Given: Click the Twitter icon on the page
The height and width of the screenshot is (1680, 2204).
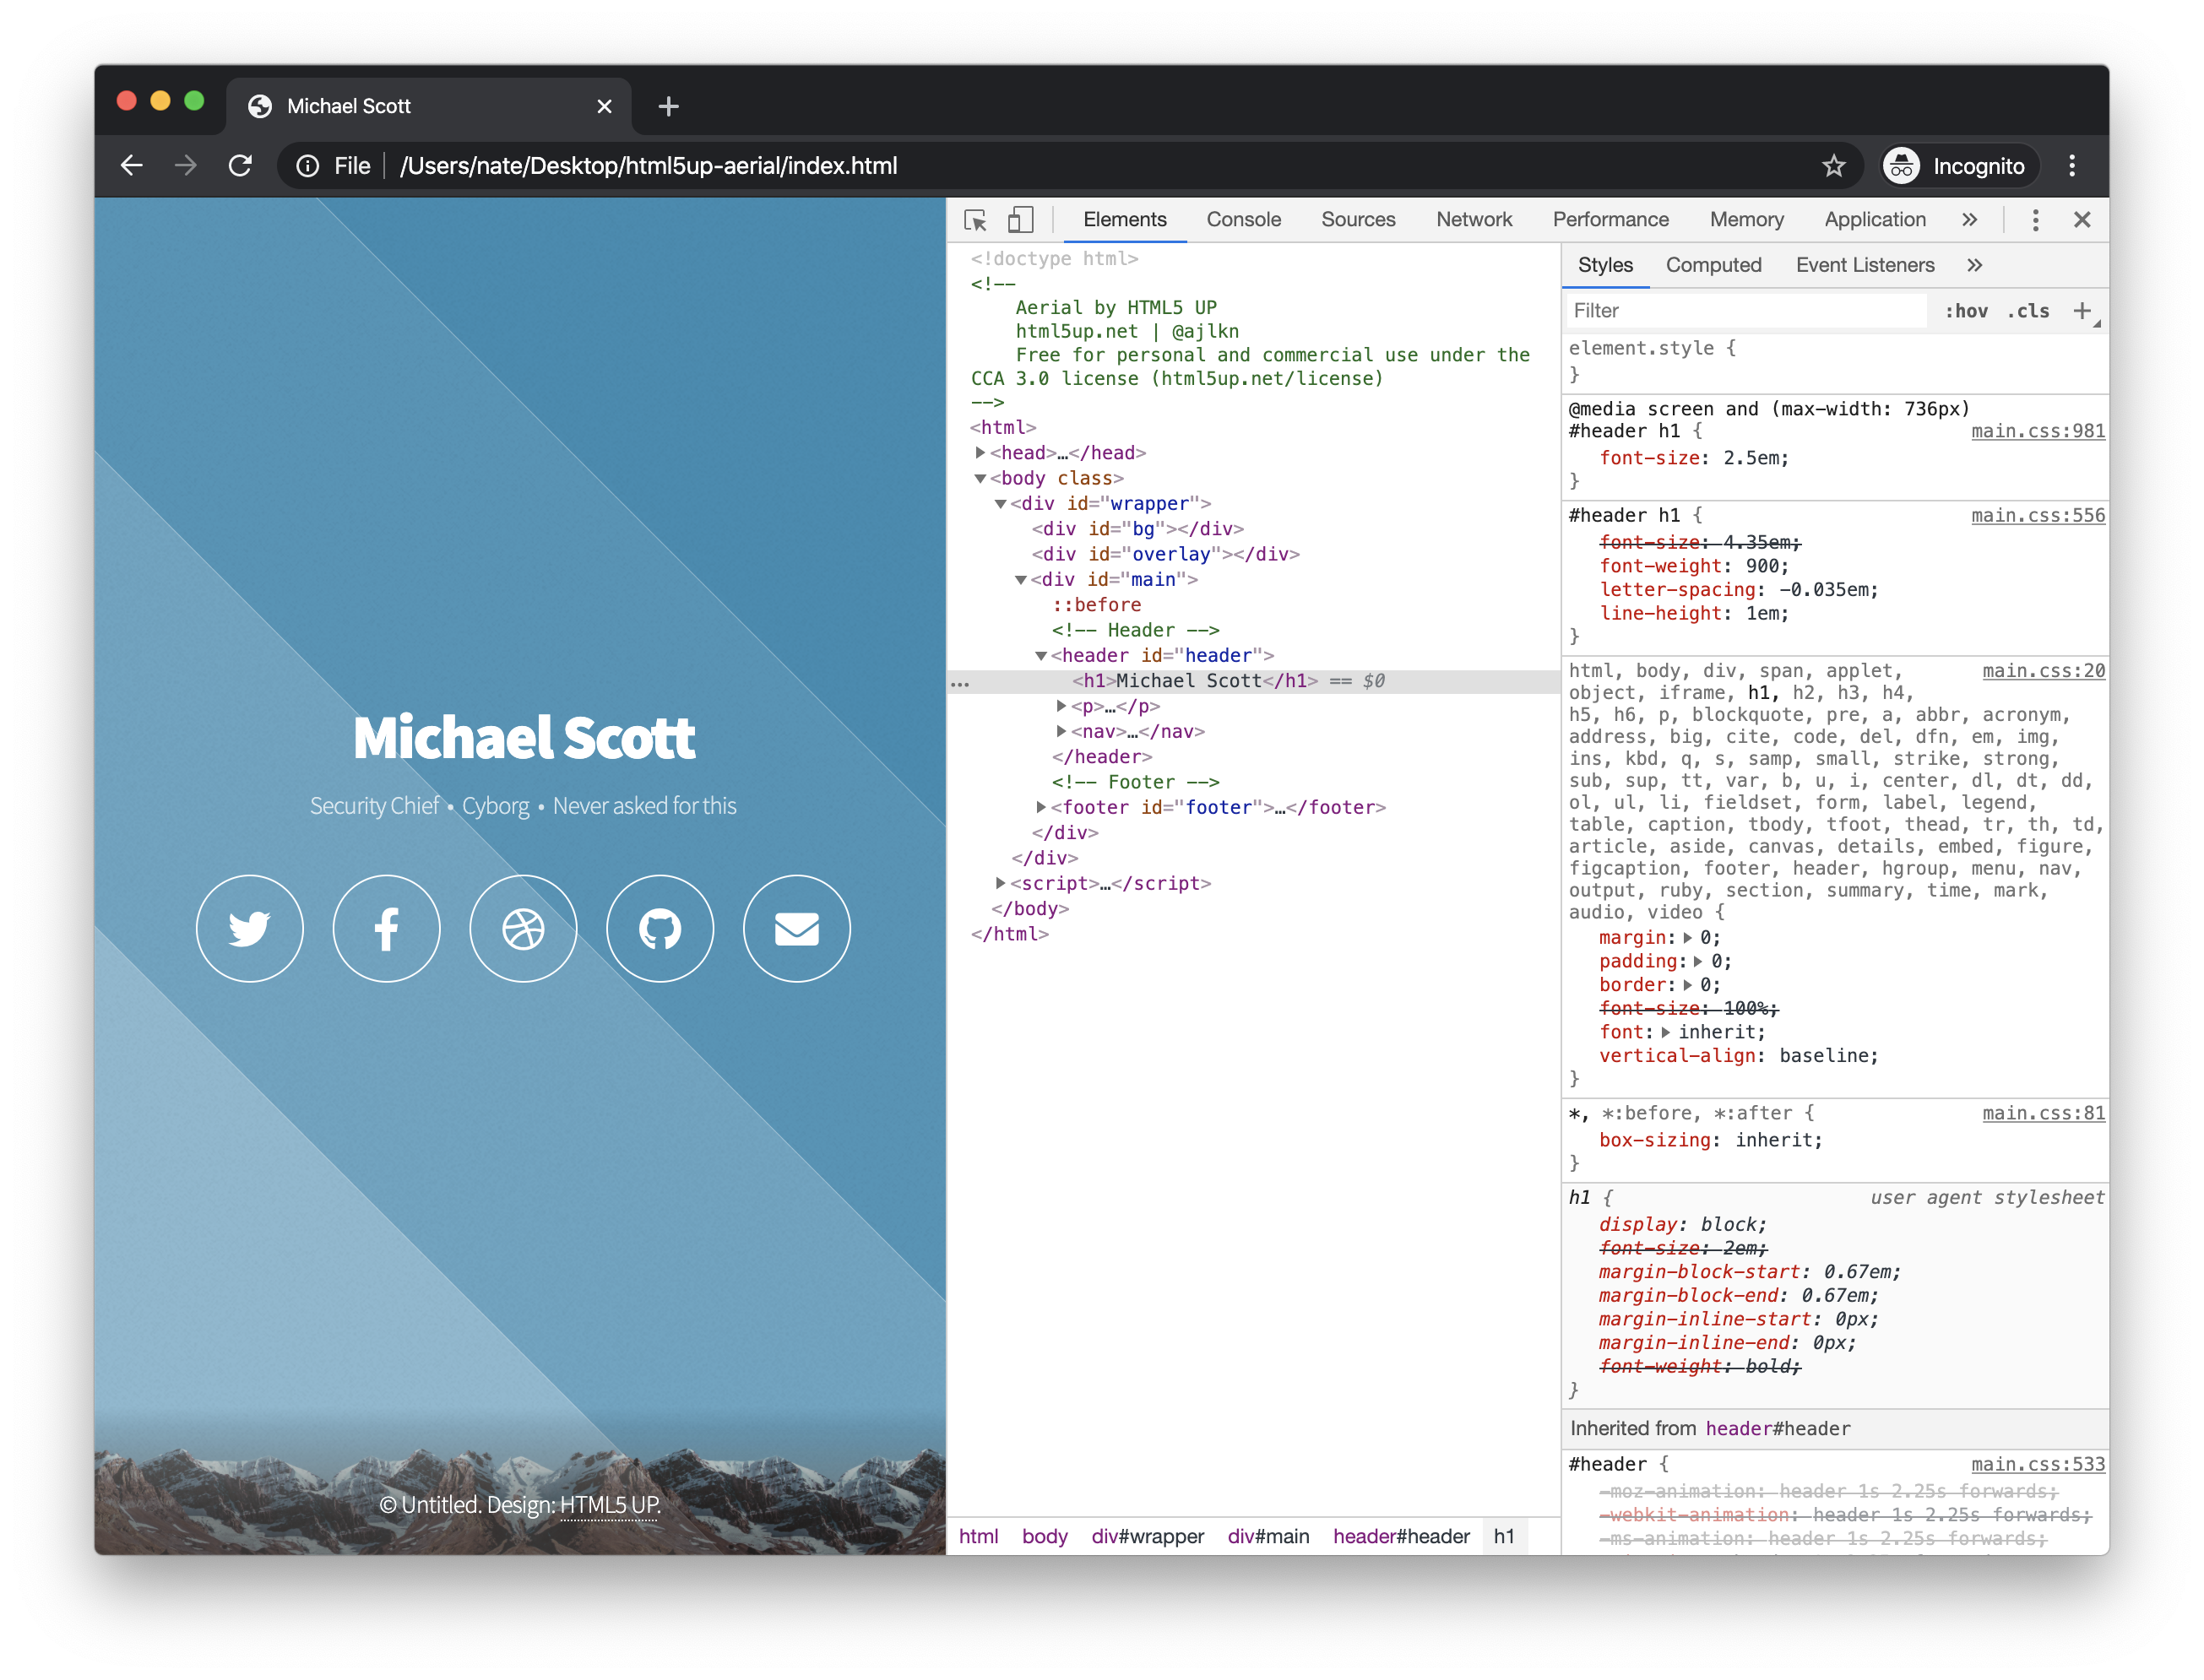Looking at the screenshot, I should tap(250, 929).
